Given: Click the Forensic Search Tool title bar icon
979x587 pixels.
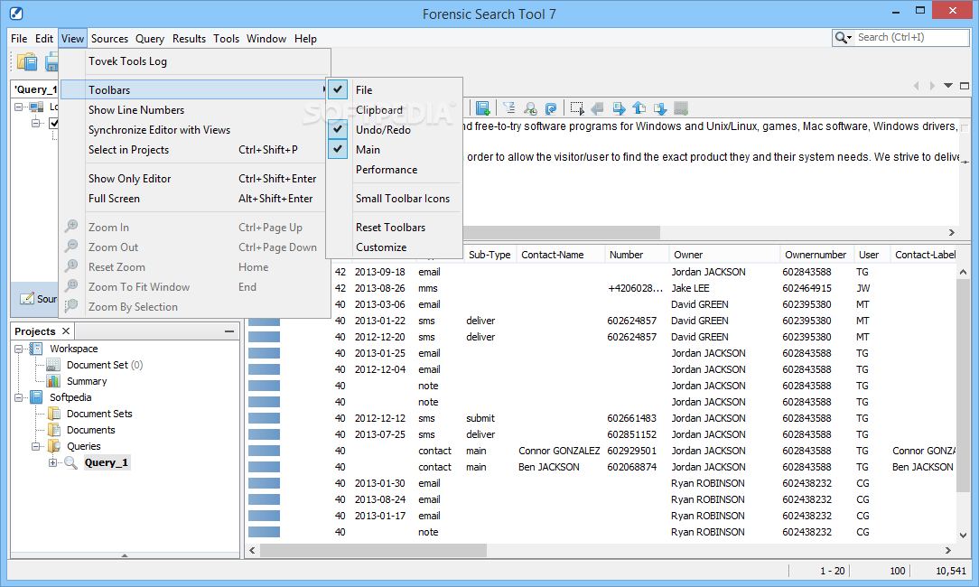Looking at the screenshot, I should point(16,14).
